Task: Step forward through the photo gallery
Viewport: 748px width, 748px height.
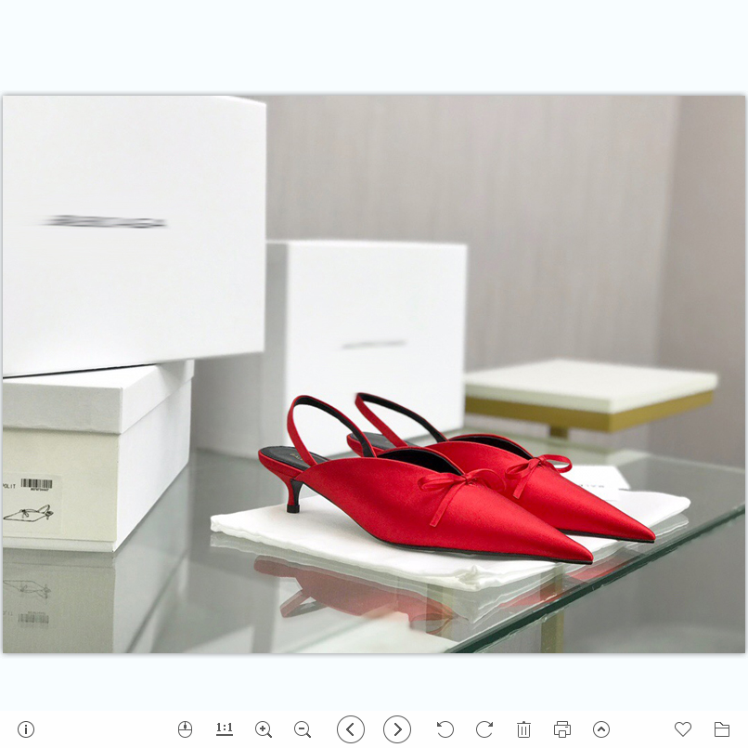Action: tap(396, 729)
